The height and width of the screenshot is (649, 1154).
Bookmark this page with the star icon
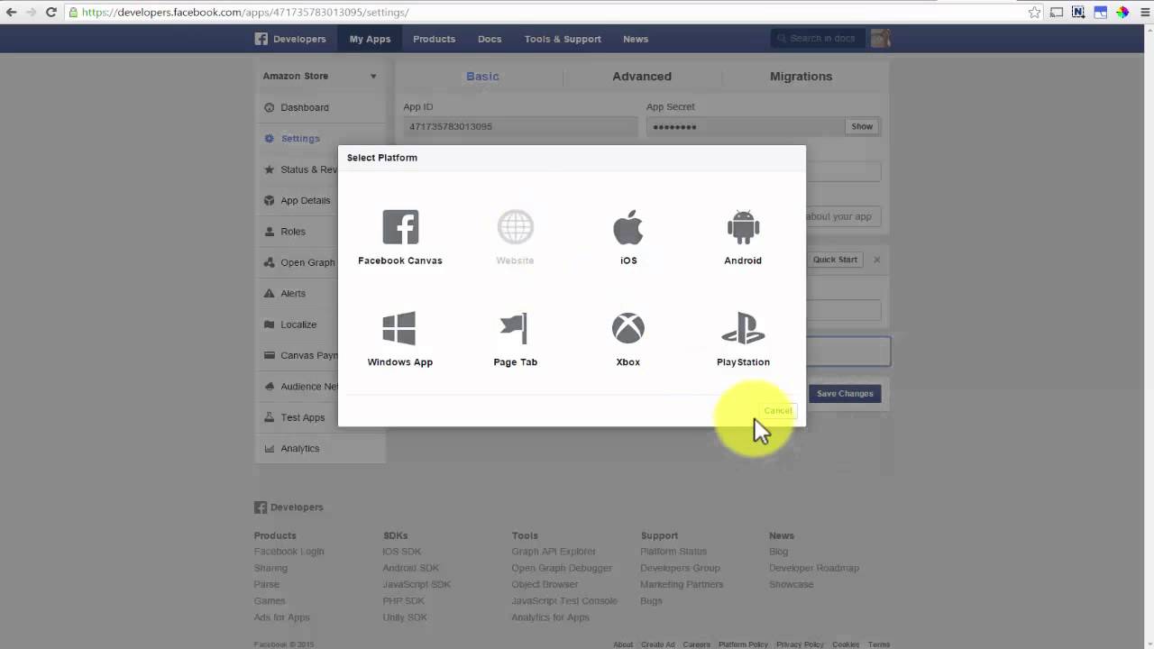tap(1034, 12)
